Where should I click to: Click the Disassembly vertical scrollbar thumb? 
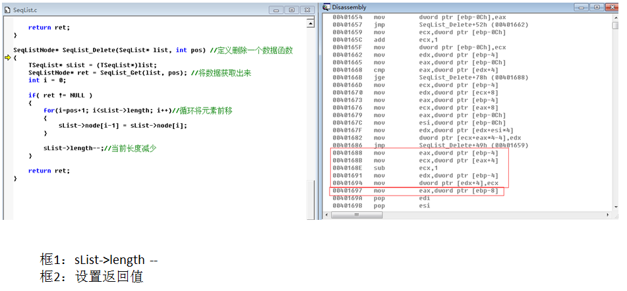pyautogui.click(x=615, y=26)
